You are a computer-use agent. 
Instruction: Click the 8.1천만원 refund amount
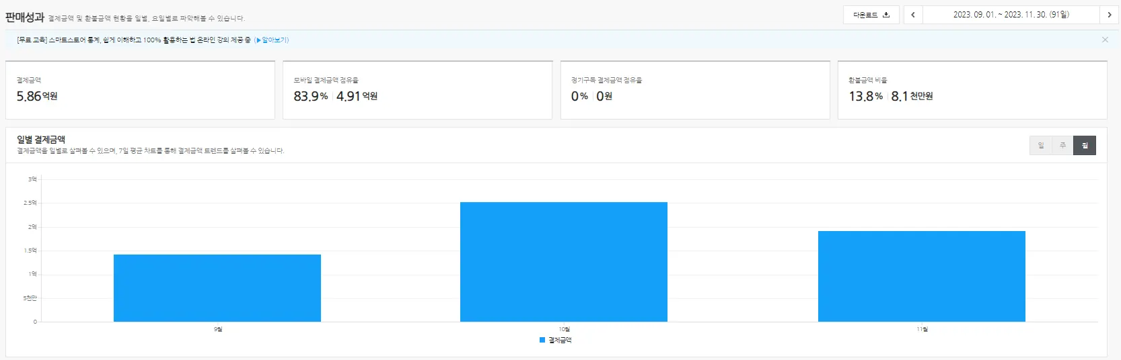[912, 96]
